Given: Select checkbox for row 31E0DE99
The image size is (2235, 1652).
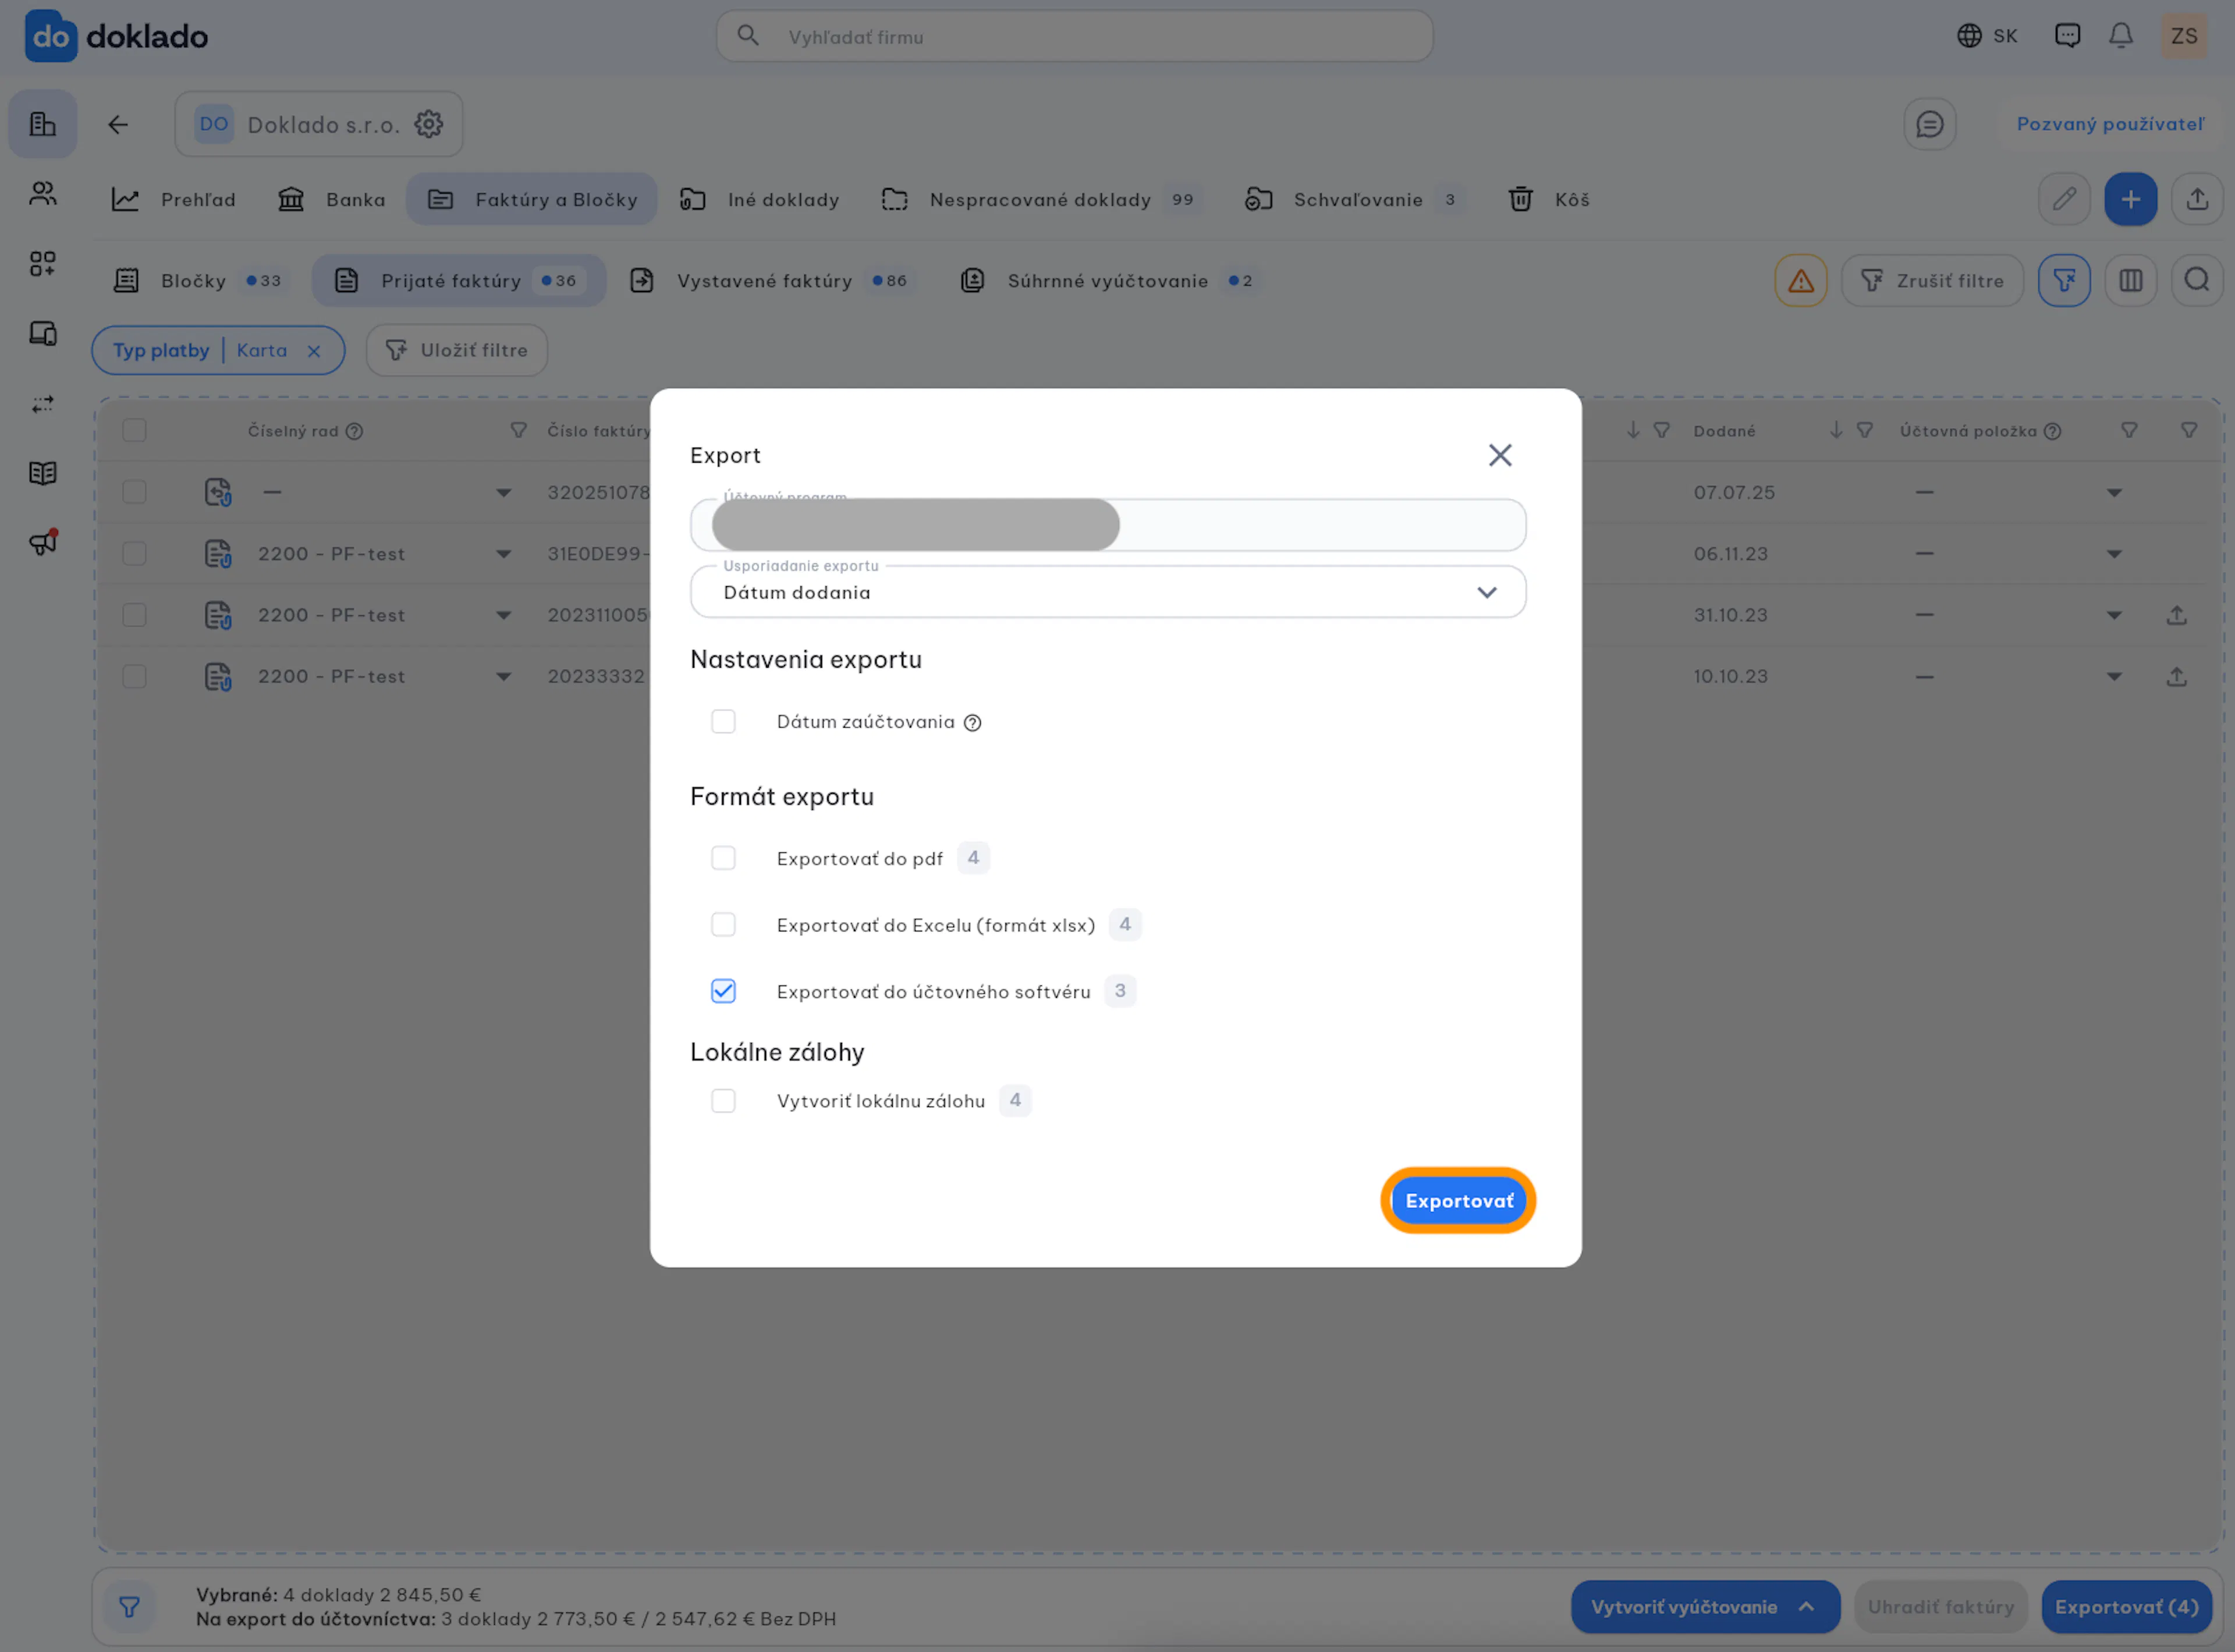Looking at the screenshot, I should (x=134, y=554).
